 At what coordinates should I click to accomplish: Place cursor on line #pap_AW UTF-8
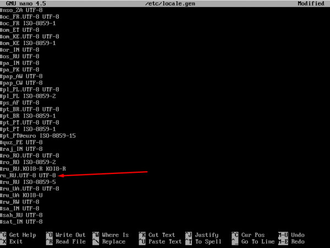[x=21, y=76]
